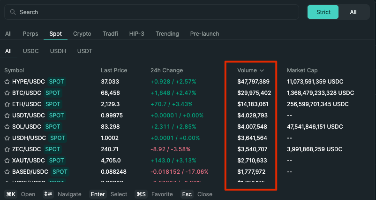Favorite USDT/USDC with its star icon
Image resolution: width=376 pixels, height=200 pixels.
pyautogui.click(x=7, y=115)
